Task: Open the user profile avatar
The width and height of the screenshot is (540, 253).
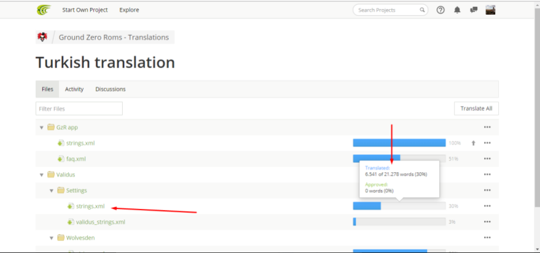Action: [x=490, y=10]
